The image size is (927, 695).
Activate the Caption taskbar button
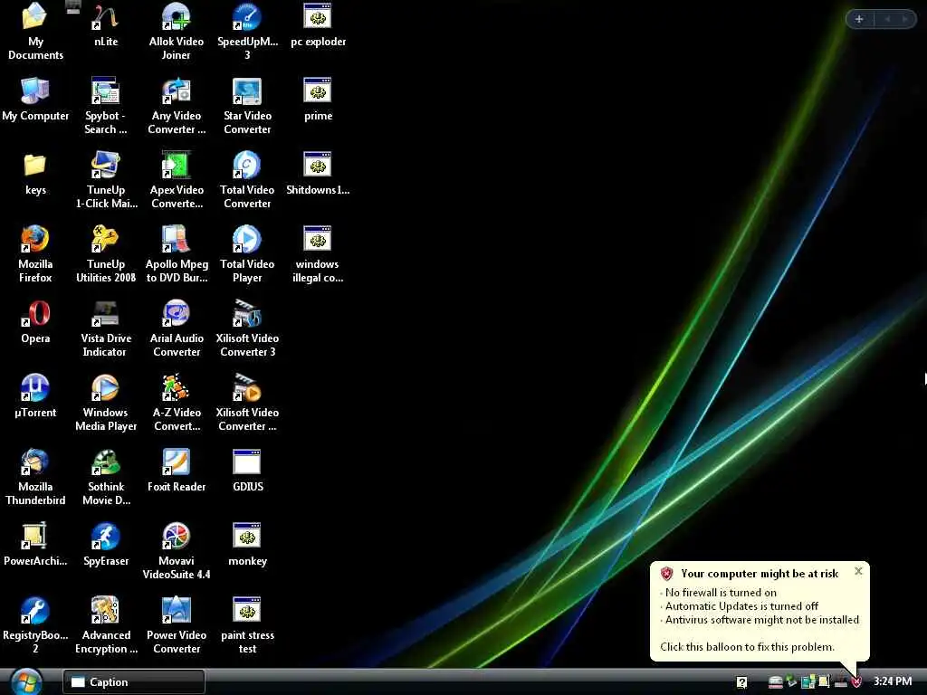[134, 682]
